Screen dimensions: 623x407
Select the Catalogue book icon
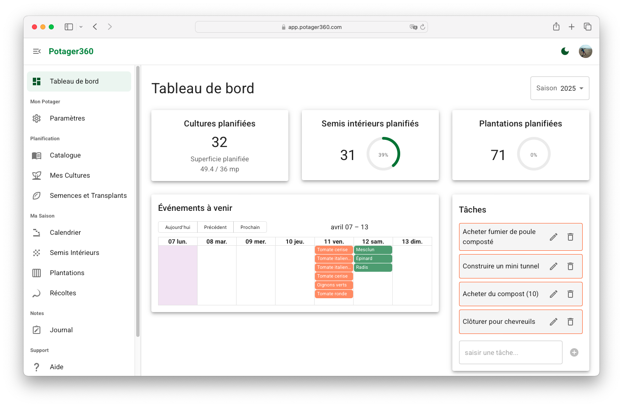(x=37, y=155)
